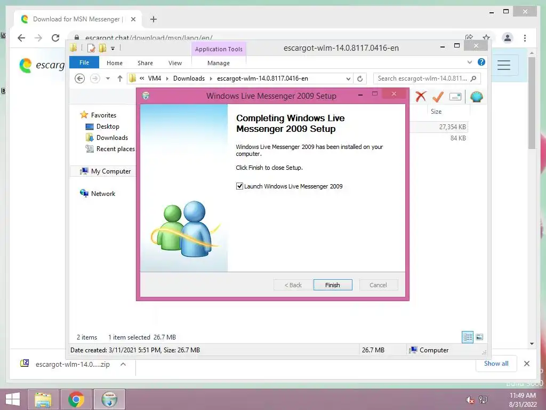Click the disabled Back button in Setup
546x410 pixels.
[x=293, y=285]
